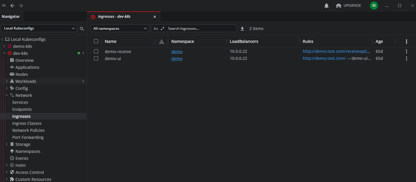Check the demo-ui row checkbox
The height and width of the screenshot is (182, 416).
tap(96, 58)
